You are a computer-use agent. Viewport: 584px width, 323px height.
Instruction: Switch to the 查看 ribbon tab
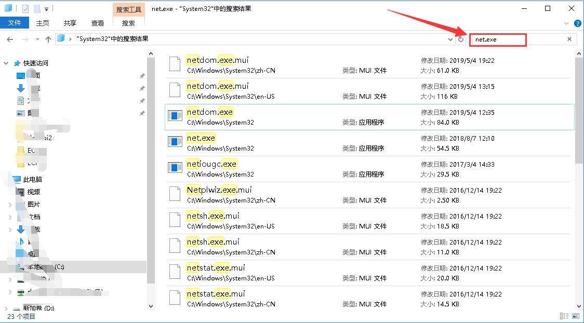pos(98,23)
